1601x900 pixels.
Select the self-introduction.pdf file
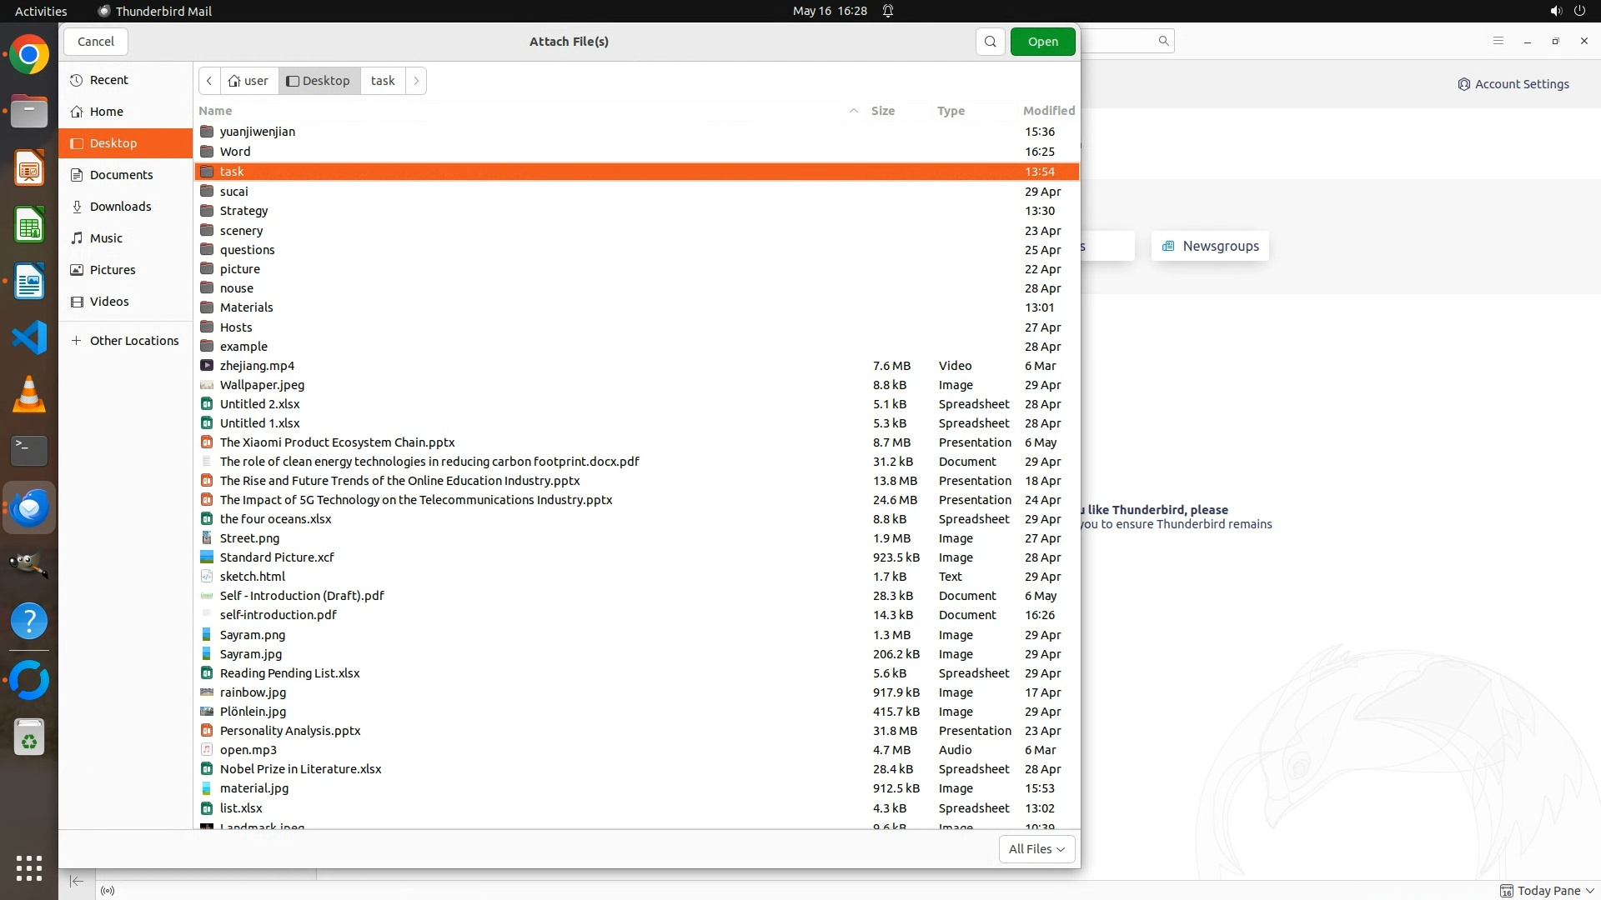tap(279, 615)
